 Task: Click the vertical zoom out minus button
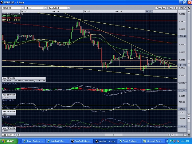189,131
